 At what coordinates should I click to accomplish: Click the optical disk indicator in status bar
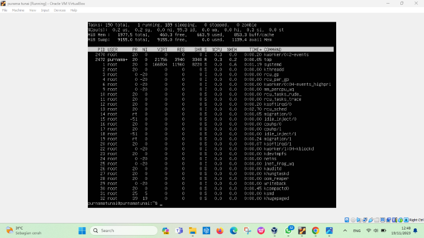click(353, 220)
